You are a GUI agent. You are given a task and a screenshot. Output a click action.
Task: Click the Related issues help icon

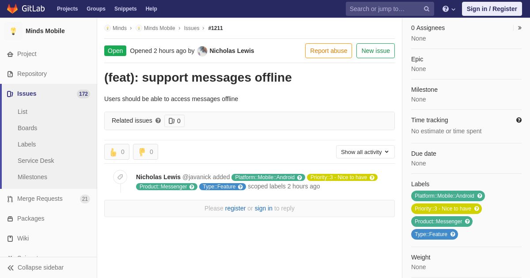pos(158,120)
